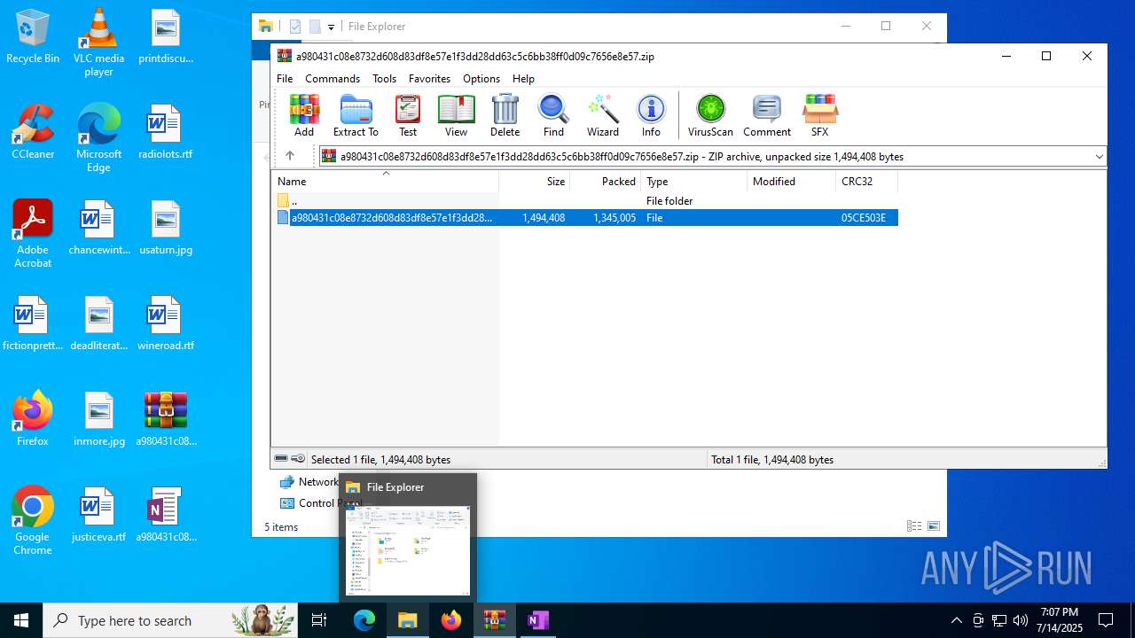
Task: Click File Explorer properties quick access icon
Action: click(295, 27)
